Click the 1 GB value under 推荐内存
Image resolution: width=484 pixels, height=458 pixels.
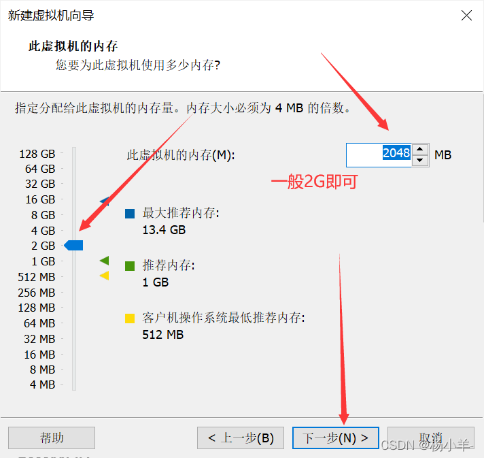click(x=156, y=282)
